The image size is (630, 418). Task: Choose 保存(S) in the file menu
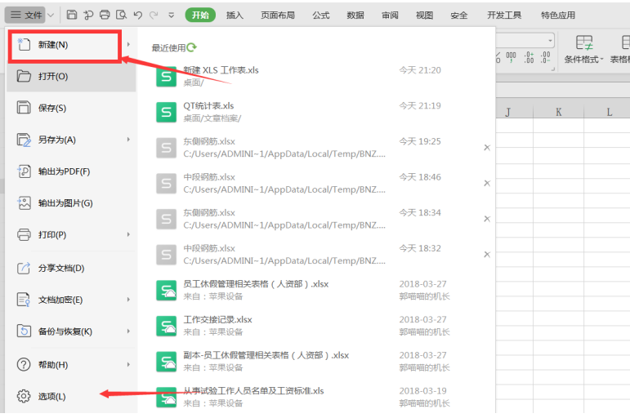click(71, 108)
